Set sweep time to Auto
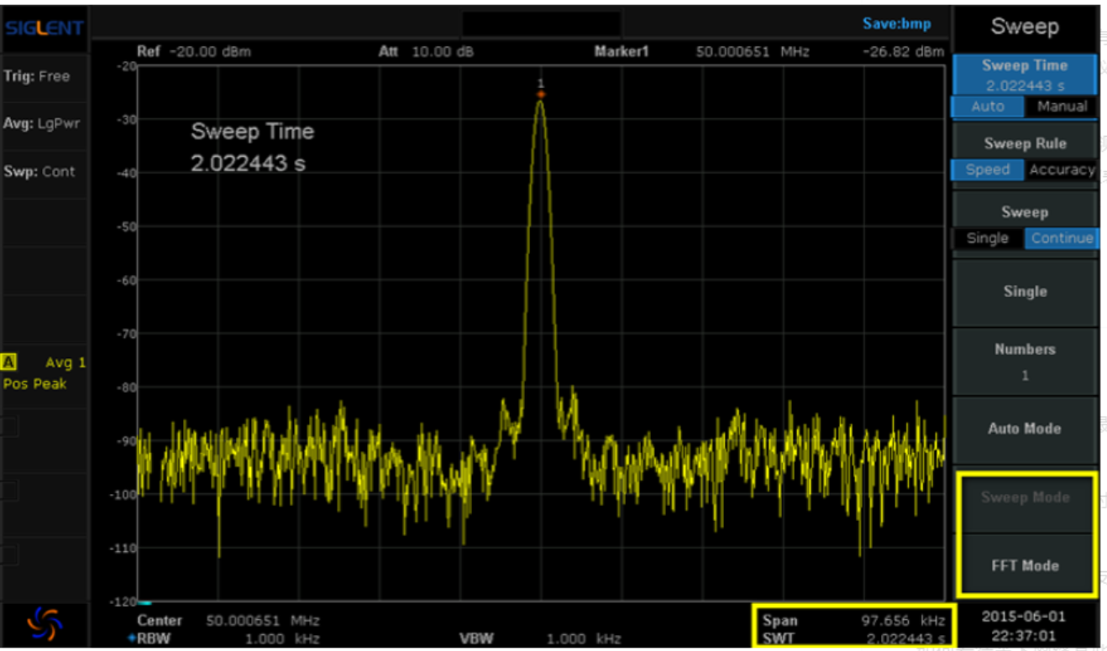Viewport: 1107px width, 651px height. tap(987, 107)
